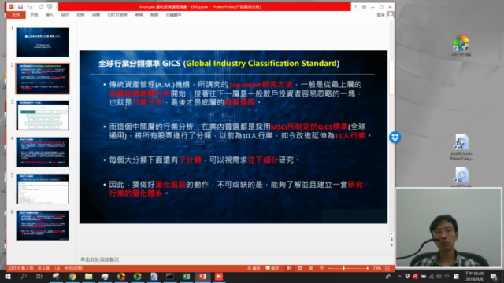Viewport: 504px width, 283px height.
Task: Select slide 3 thumbnail with diagram
Action: (x=43, y=116)
